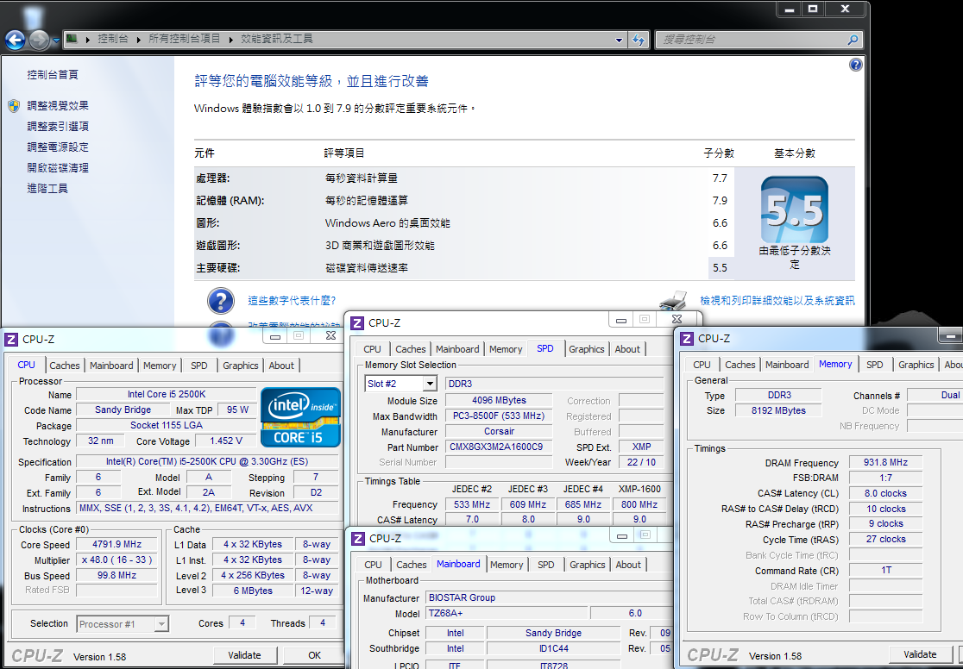Screen dimensions: 963x669
Task: Click the CPU-Z logo icon in the Mainboard window title
Action: tap(358, 539)
